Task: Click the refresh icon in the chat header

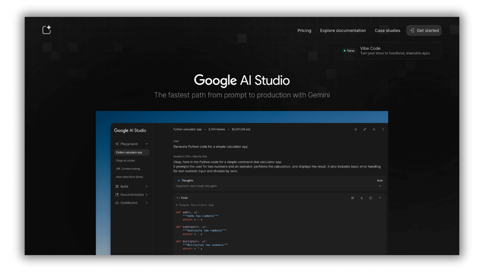Action: click(x=374, y=129)
